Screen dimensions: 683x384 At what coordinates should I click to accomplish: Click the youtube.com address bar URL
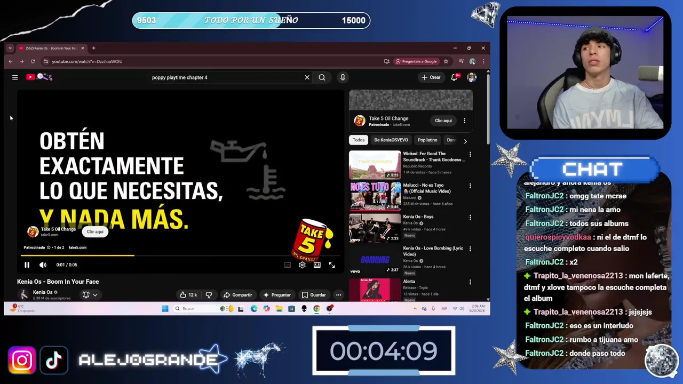tap(87, 61)
